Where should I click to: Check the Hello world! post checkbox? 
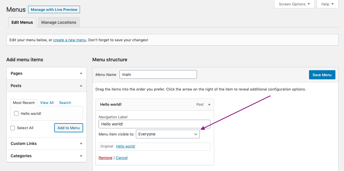pyautogui.click(x=16, y=113)
